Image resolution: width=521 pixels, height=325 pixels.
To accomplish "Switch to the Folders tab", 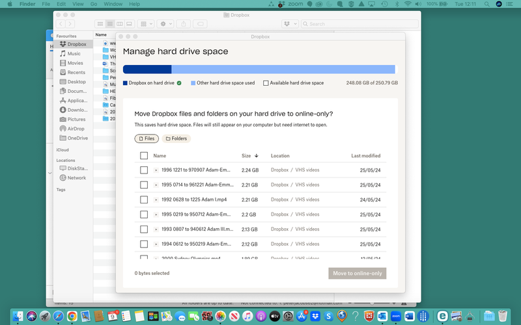I will tap(176, 138).
